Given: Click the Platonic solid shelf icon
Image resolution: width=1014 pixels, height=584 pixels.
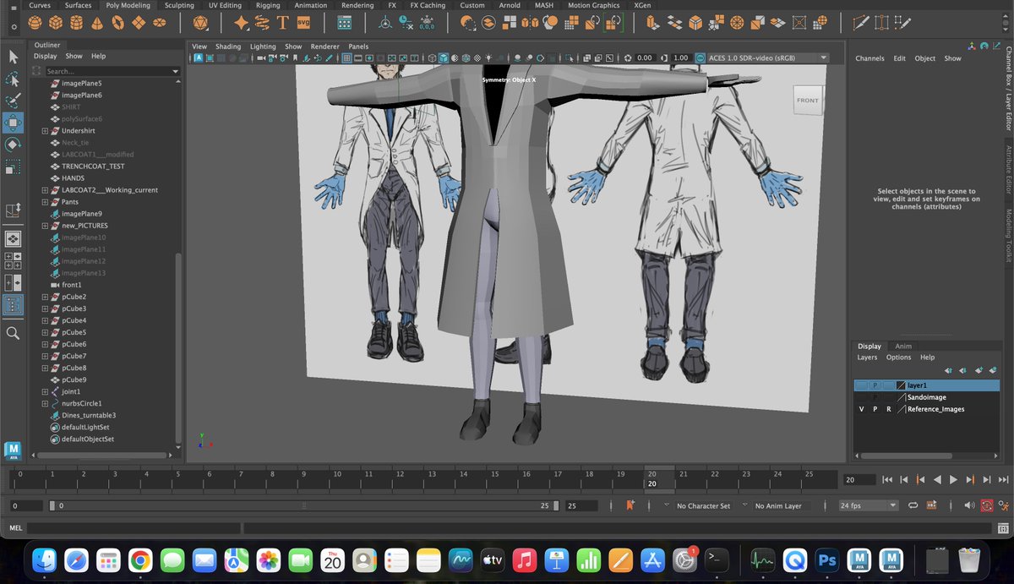Looking at the screenshot, I should 200,23.
